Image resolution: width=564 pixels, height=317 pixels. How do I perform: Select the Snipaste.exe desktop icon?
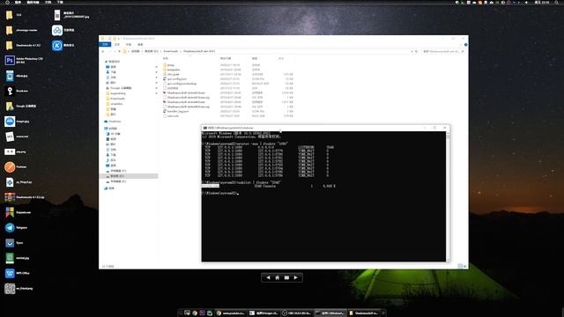(x=10, y=212)
